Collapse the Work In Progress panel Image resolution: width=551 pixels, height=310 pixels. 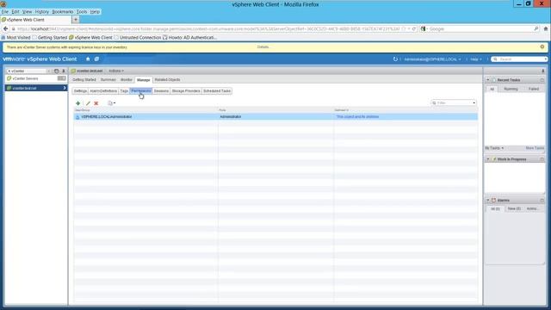[488, 159]
